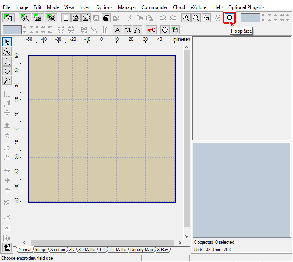Click the lettering 'A' text tool

(x=117, y=30)
